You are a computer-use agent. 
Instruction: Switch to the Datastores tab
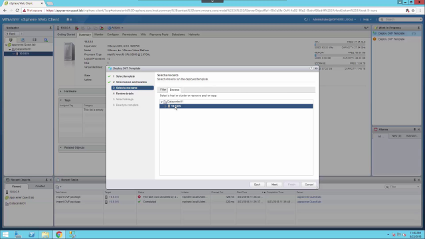pos(178,35)
